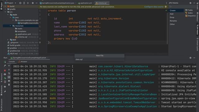
Task: Rerun SpringMicroserviceExampleApplication
Action: coord(5,62)
